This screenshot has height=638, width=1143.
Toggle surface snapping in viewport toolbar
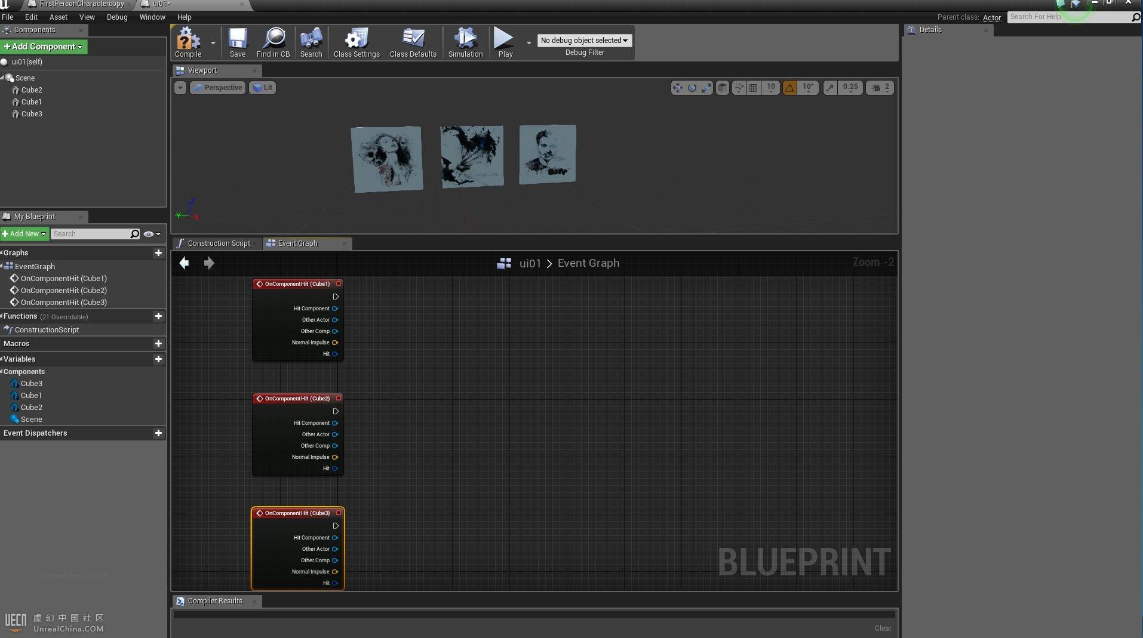[739, 88]
